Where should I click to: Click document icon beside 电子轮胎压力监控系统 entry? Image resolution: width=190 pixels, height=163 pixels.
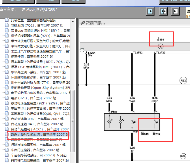(x=7, y=93)
